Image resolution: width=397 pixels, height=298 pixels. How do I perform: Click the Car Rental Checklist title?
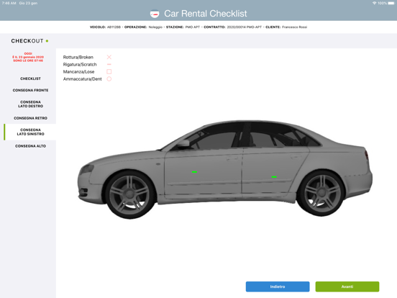[x=206, y=14]
